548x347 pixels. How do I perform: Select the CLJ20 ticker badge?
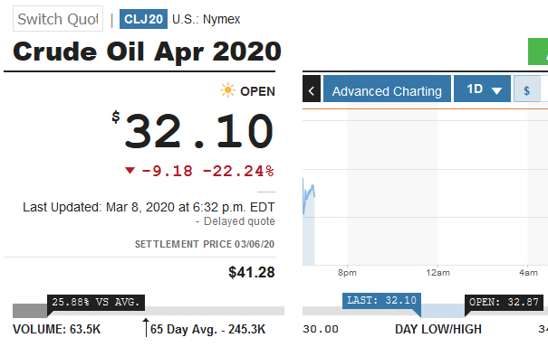[143, 19]
